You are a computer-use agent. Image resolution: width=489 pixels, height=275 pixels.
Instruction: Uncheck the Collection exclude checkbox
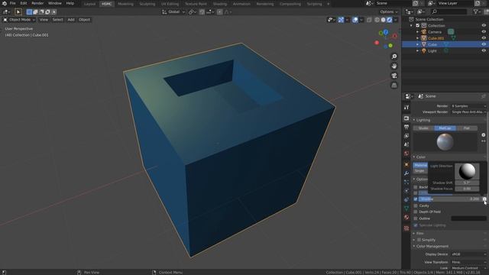point(418,25)
